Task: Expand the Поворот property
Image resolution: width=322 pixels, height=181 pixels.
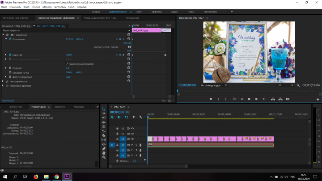Action: click(x=5, y=68)
